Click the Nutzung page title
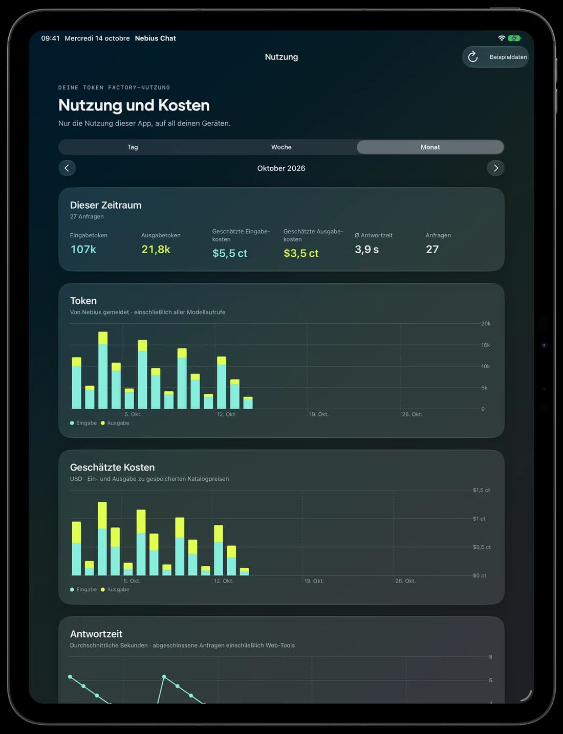Screen dimensions: 563x734 coord(281,57)
